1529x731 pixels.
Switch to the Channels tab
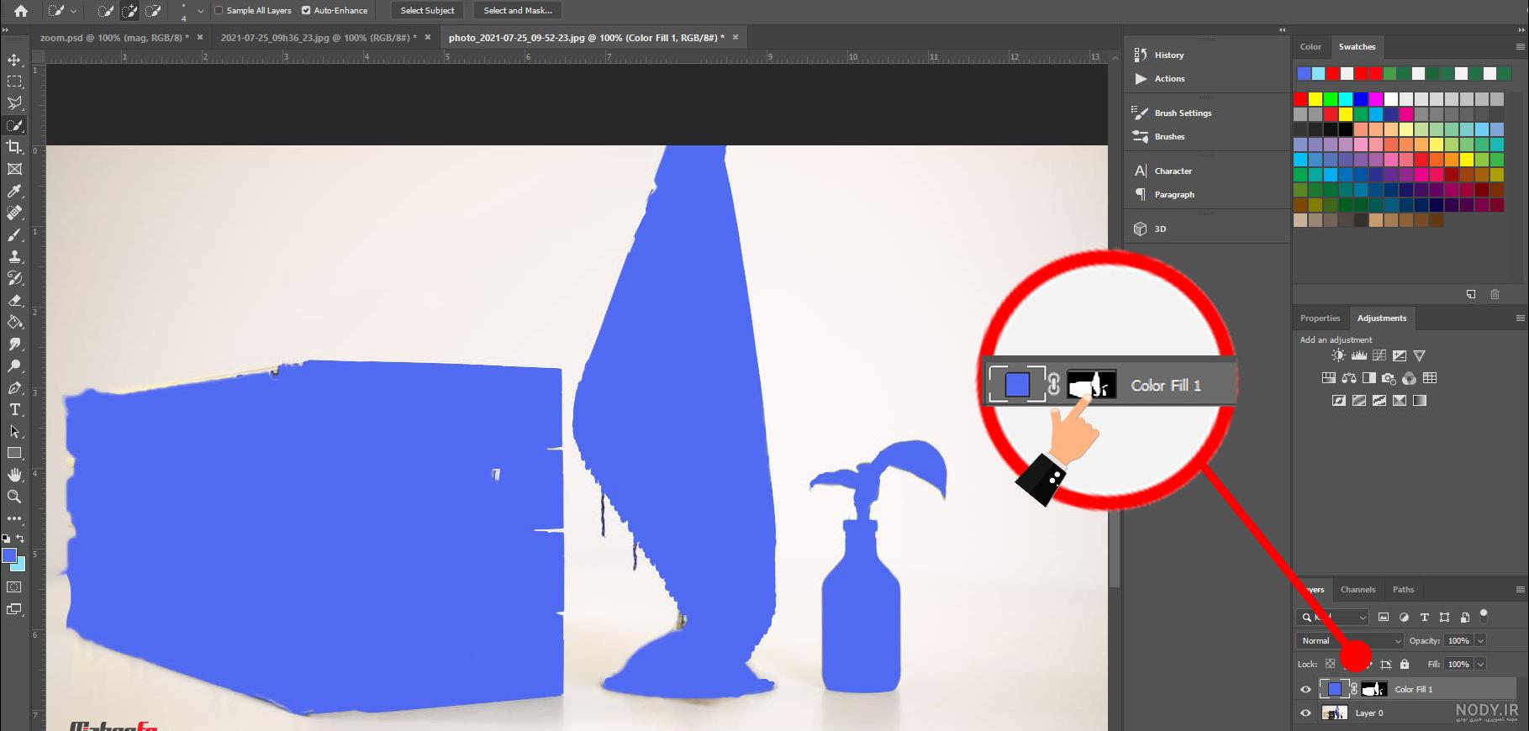(x=1358, y=589)
